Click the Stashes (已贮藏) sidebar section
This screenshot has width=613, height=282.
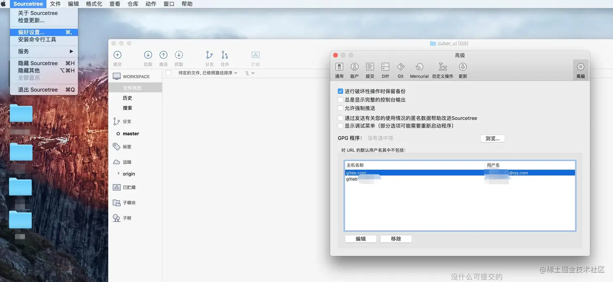pyautogui.click(x=129, y=187)
